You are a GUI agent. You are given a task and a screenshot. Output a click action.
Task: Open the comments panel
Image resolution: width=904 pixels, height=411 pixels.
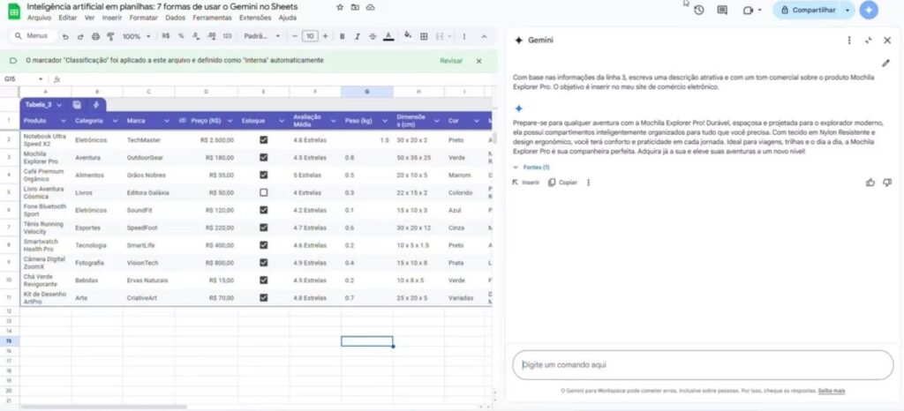pos(722,10)
